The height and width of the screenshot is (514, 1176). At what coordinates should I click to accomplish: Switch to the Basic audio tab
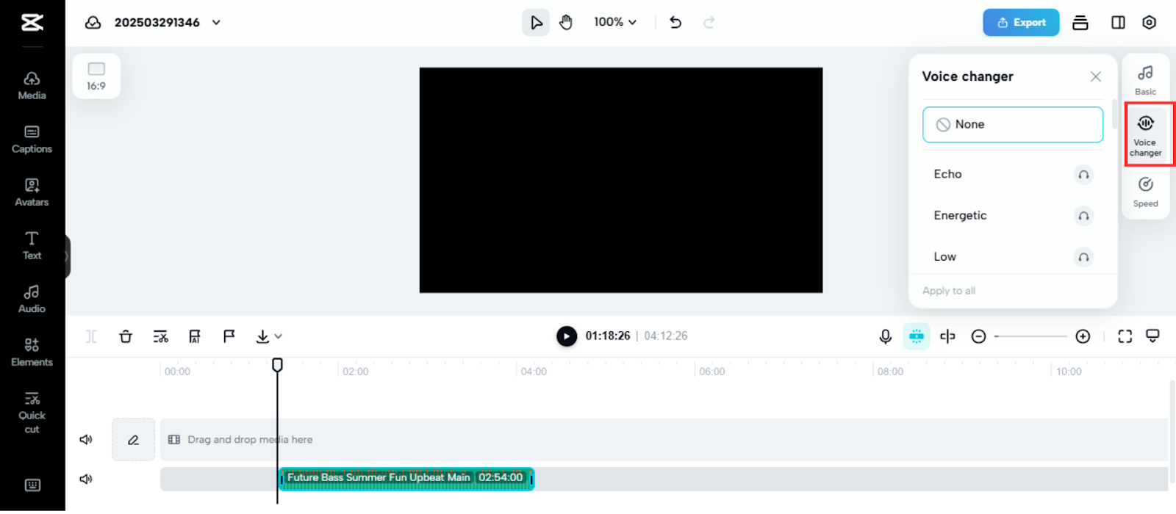point(1145,80)
